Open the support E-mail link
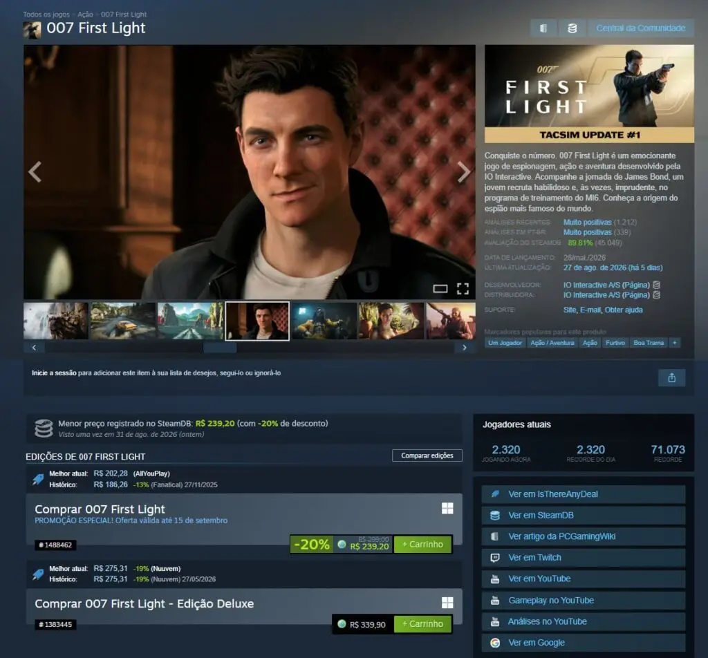This screenshot has width=708, height=658. 590,310
